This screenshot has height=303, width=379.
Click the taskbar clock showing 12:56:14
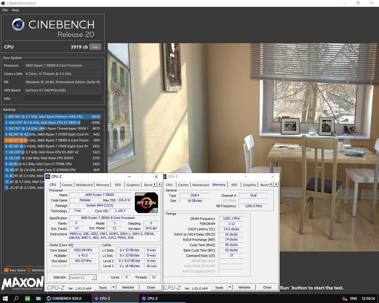368,299
